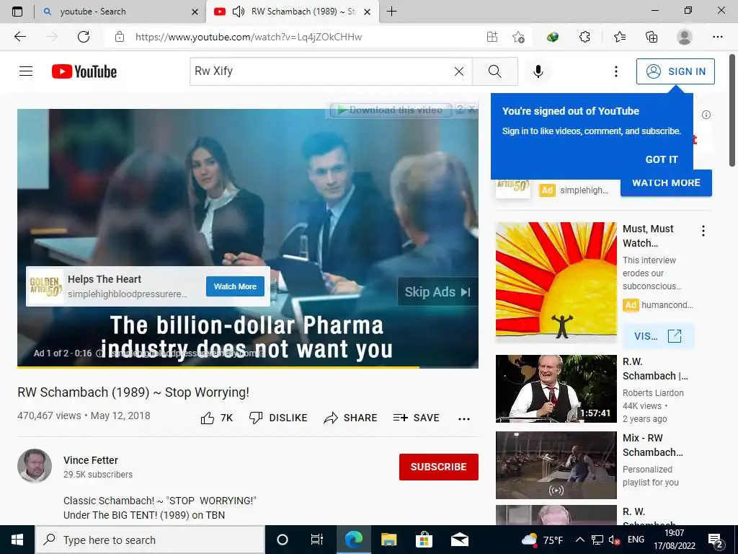Open the Extensions puzzle menu

click(584, 37)
